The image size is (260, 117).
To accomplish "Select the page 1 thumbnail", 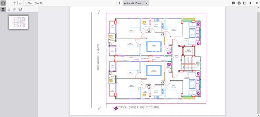I will pyautogui.click(x=19, y=22).
